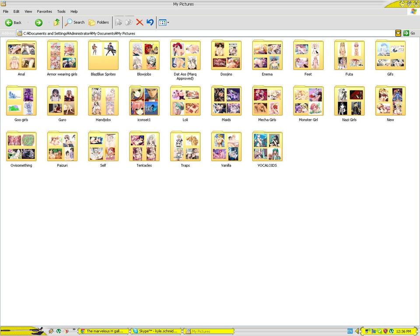Viewport: 420px width, 336px height.
Task: Click the EN language indicator in taskbar
Action: point(350,331)
